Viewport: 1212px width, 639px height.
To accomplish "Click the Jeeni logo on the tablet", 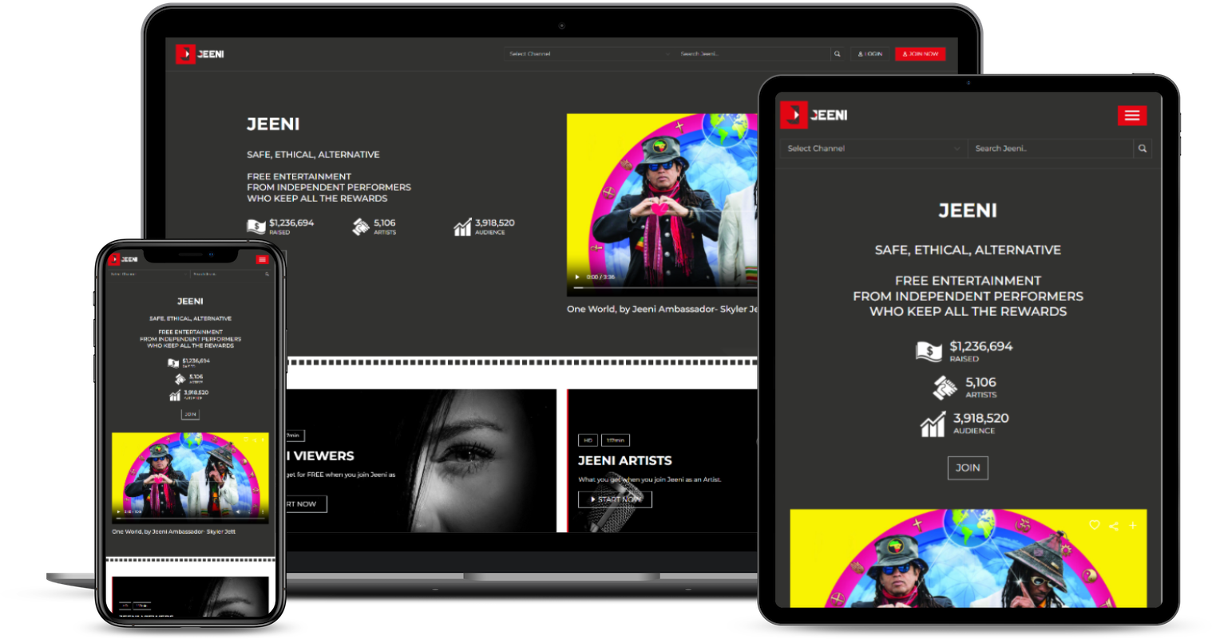I will tap(814, 115).
